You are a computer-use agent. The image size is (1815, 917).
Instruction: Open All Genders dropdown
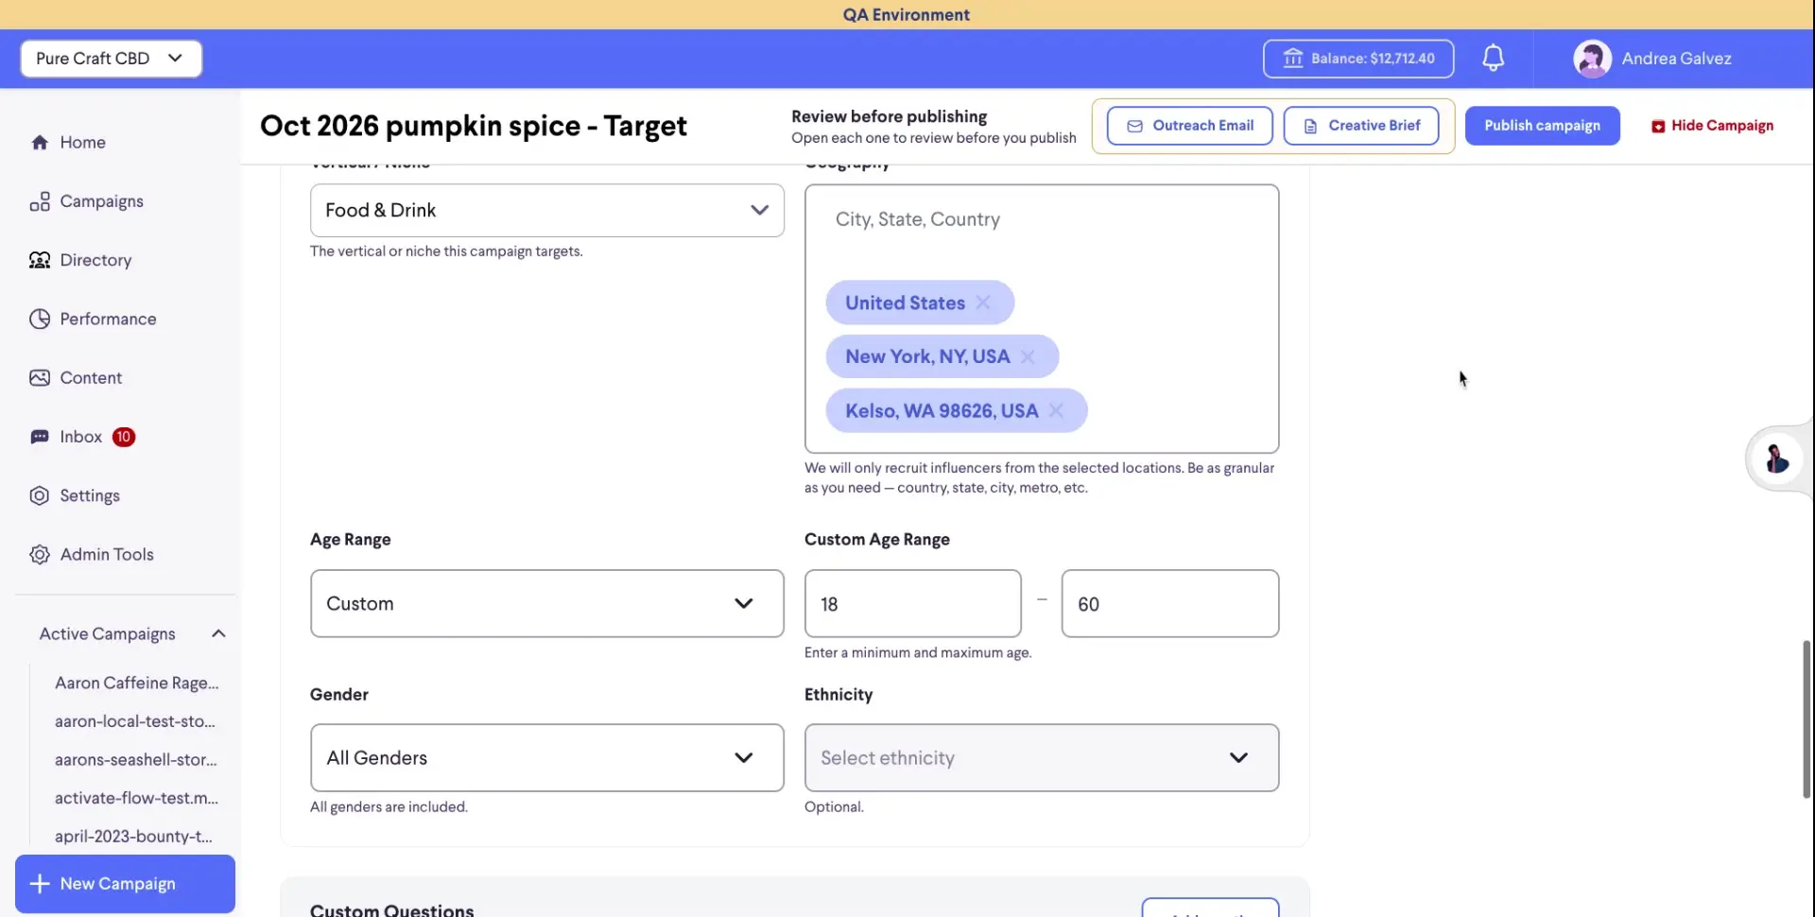pyautogui.click(x=546, y=758)
